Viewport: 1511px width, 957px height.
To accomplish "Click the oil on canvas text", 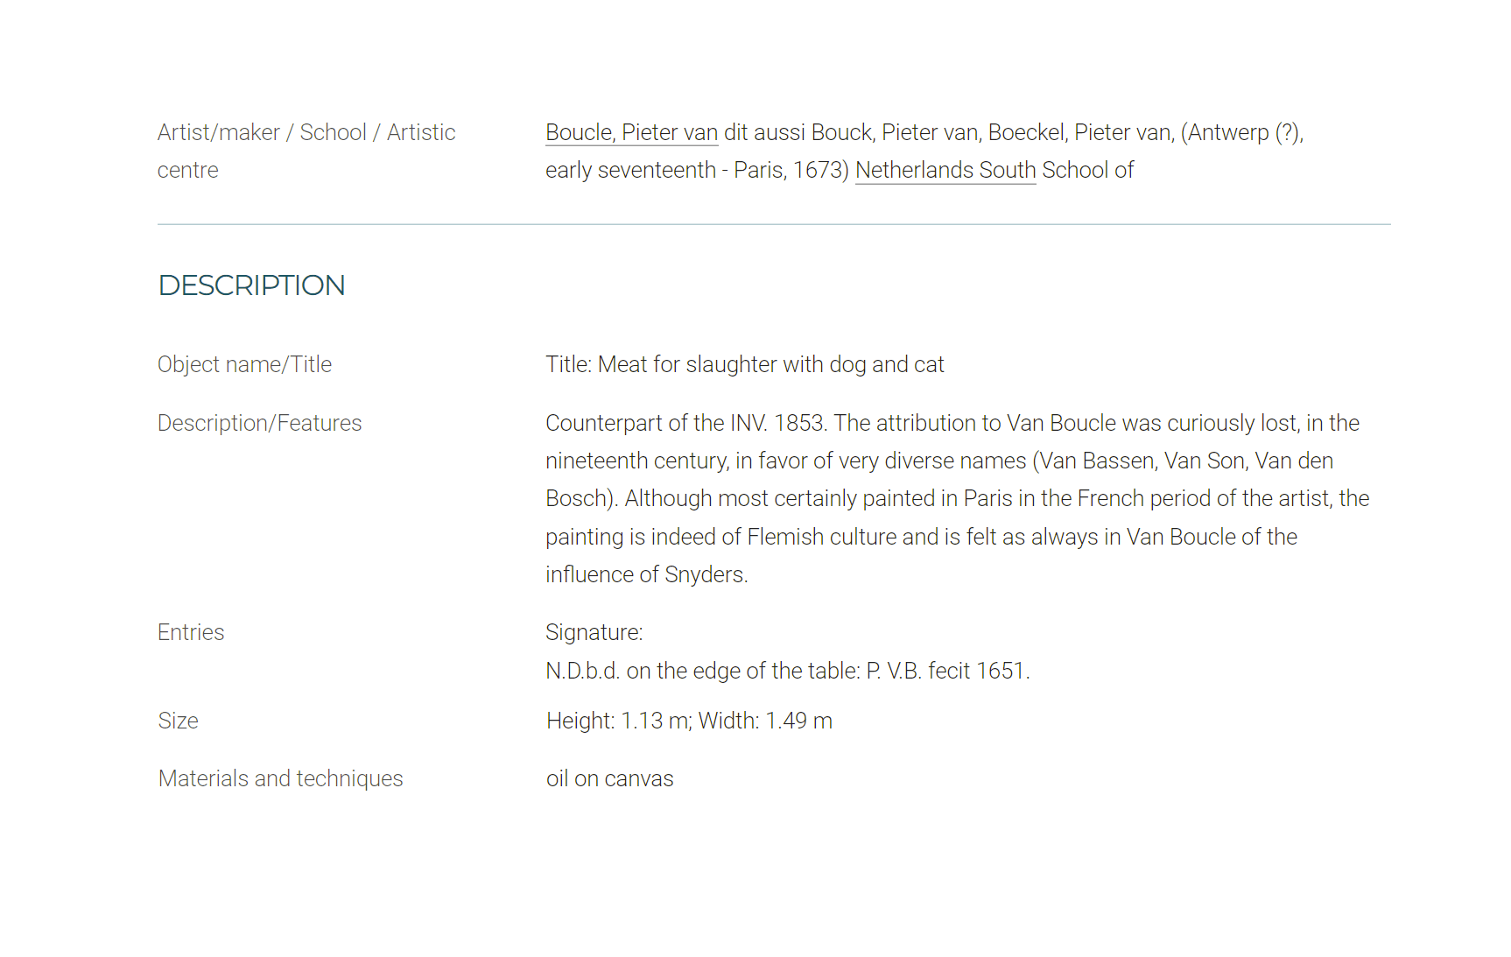I will point(610,778).
